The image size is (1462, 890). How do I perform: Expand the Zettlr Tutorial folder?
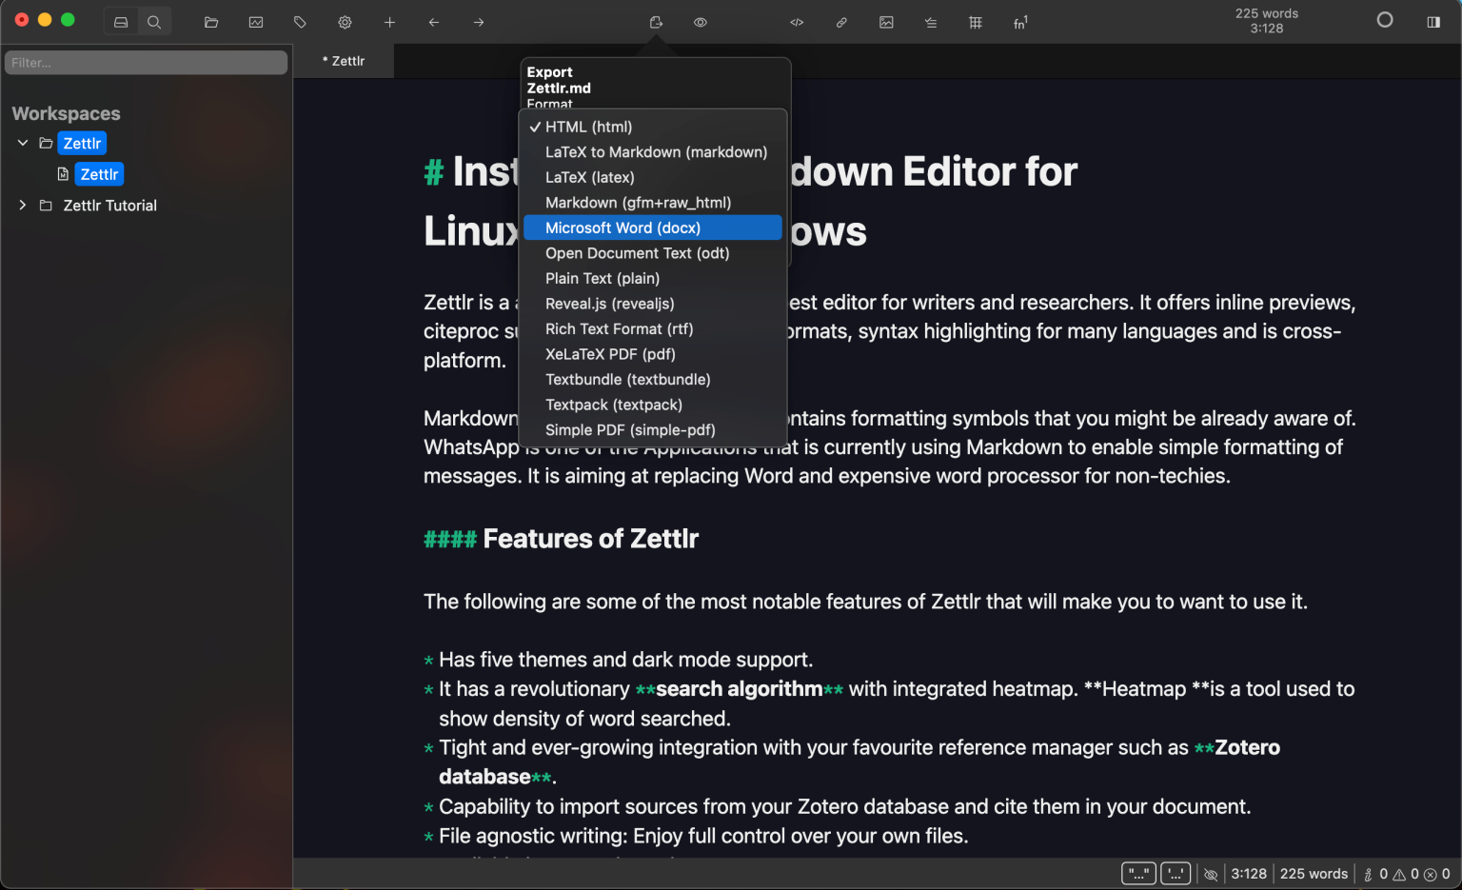tap(21, 205)
